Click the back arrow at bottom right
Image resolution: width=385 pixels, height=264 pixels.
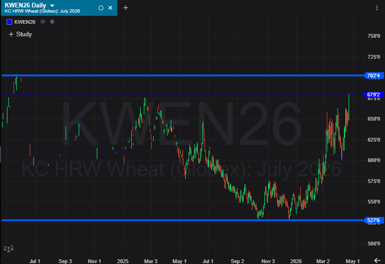click(x=377, y=261)
